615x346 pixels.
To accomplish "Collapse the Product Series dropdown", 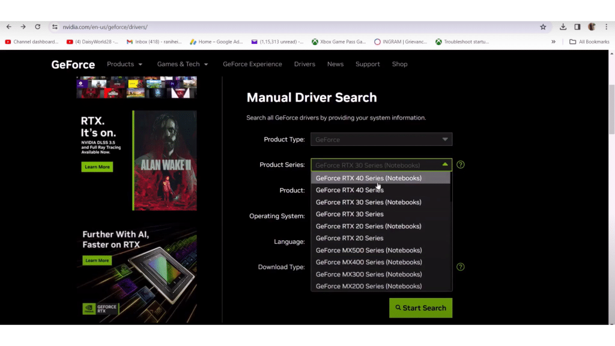I will (381, 165).
